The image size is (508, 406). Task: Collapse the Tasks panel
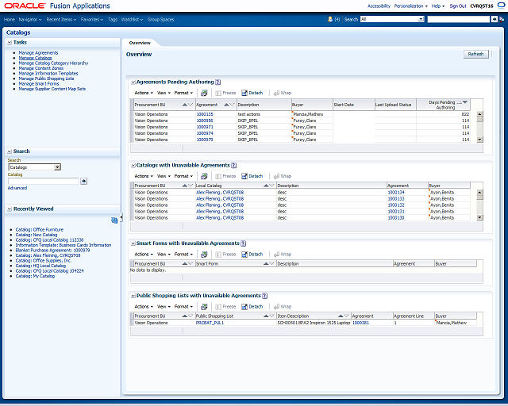[x=10, y=42]
